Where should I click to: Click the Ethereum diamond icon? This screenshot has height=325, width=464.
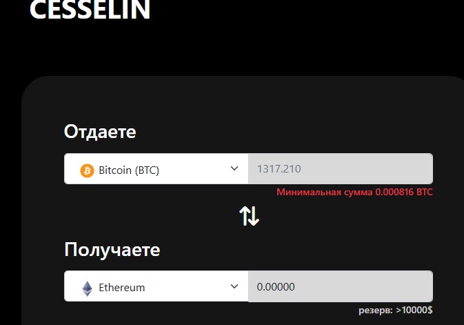pyautogui.click(x=88, y=288)
